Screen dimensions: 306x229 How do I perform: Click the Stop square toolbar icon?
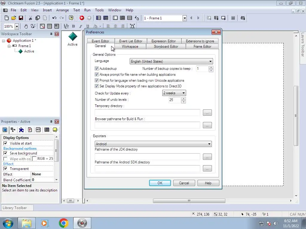tap(233, 18)
